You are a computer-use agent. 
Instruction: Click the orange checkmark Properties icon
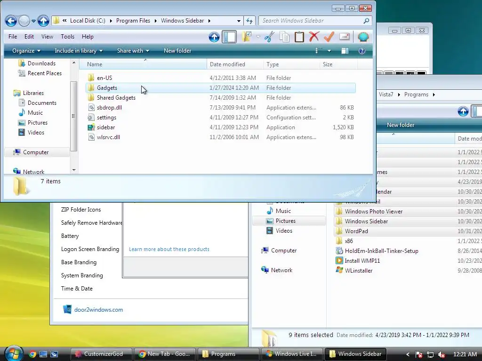pos(329,37)
